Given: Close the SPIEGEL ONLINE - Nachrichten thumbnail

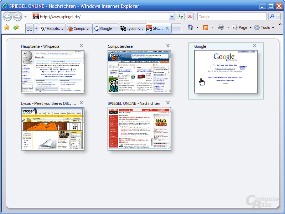Looking at the screenshot, I should [168, 103].
